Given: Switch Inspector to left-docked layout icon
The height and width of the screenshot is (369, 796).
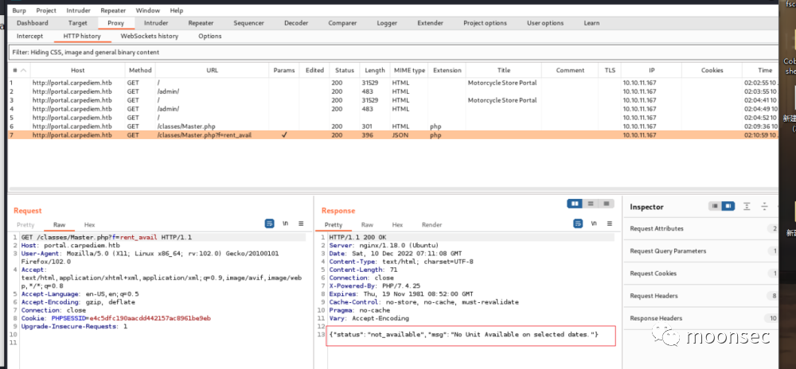Looking at the screenshot, I should point(715,206).
